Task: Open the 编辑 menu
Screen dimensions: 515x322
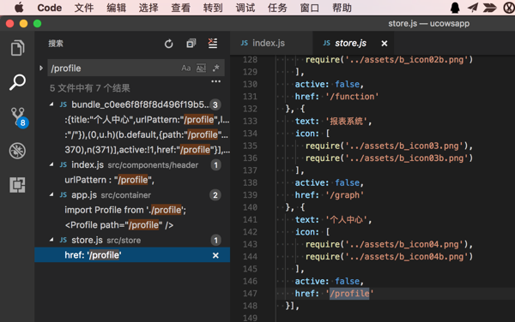Action: click(116, 8)
